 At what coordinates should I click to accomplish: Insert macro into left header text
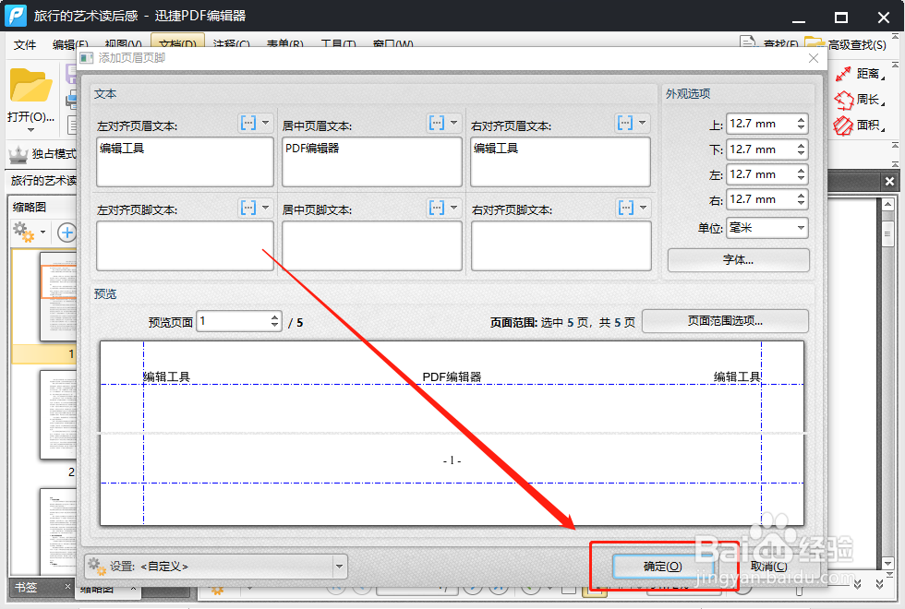(x=248, y=123)
